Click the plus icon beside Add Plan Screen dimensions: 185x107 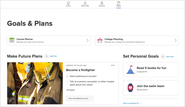pos(46,56)
